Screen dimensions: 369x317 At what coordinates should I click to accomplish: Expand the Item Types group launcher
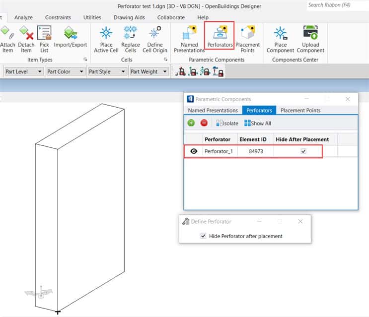(85, 60)
